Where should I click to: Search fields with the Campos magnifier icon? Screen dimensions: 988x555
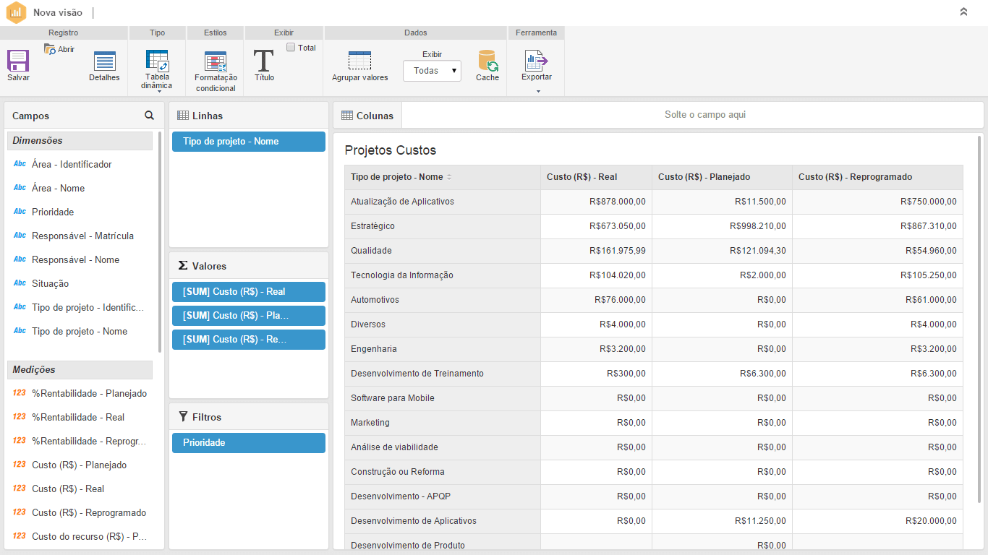pos(149,116)
